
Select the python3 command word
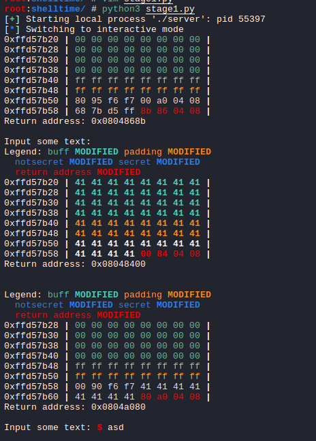pyautogui.click(x=121, y=9)
